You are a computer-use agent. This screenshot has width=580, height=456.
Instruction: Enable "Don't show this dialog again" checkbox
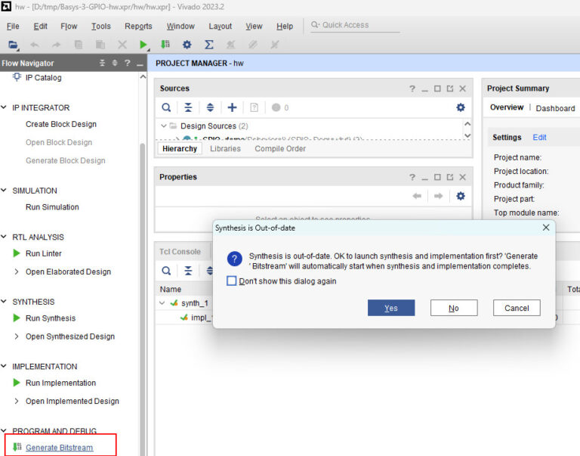pos(232,281)
